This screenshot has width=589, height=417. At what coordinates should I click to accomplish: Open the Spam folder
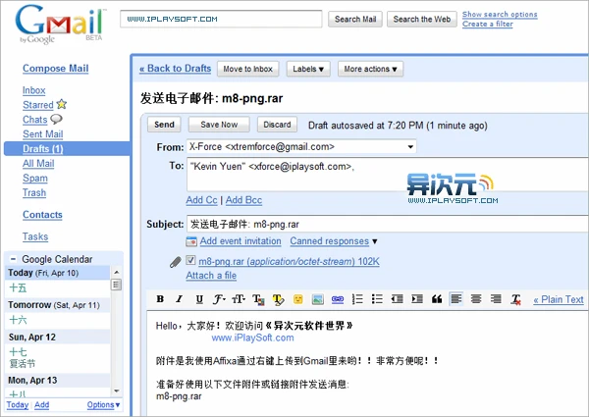pos(35,179)
